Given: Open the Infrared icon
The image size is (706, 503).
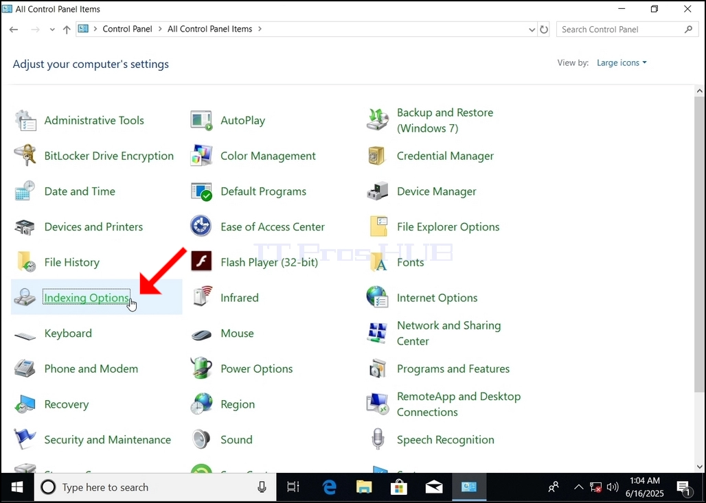Looking at the screenshot, I should [x=202, y=297].
